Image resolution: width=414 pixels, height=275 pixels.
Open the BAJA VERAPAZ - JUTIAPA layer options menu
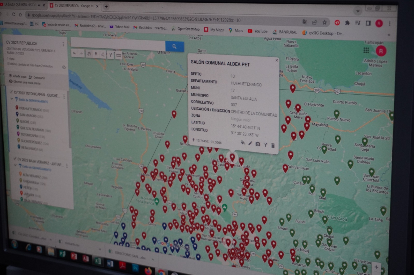click(x=67, y=165)
